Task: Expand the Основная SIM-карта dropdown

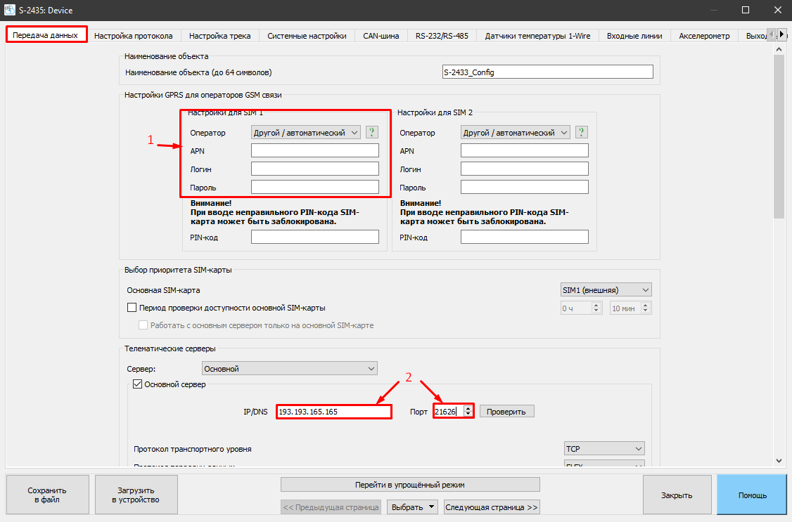Action: 605,290
